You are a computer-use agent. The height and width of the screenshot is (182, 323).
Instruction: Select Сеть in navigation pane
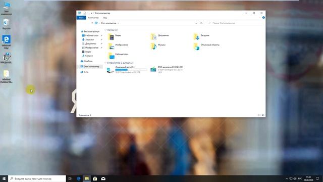84,72
